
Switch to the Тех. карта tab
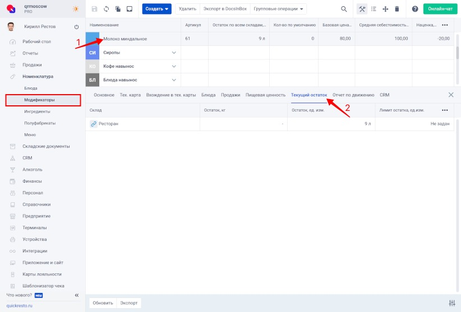pos(130,95)
